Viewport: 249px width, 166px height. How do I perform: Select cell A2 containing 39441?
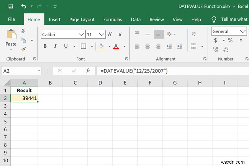pyautogui.click(x=24, y=98)
